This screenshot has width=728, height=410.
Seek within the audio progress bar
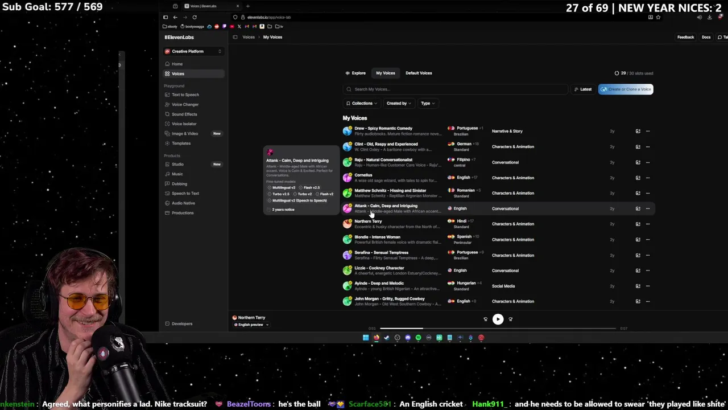coord(498,329)
